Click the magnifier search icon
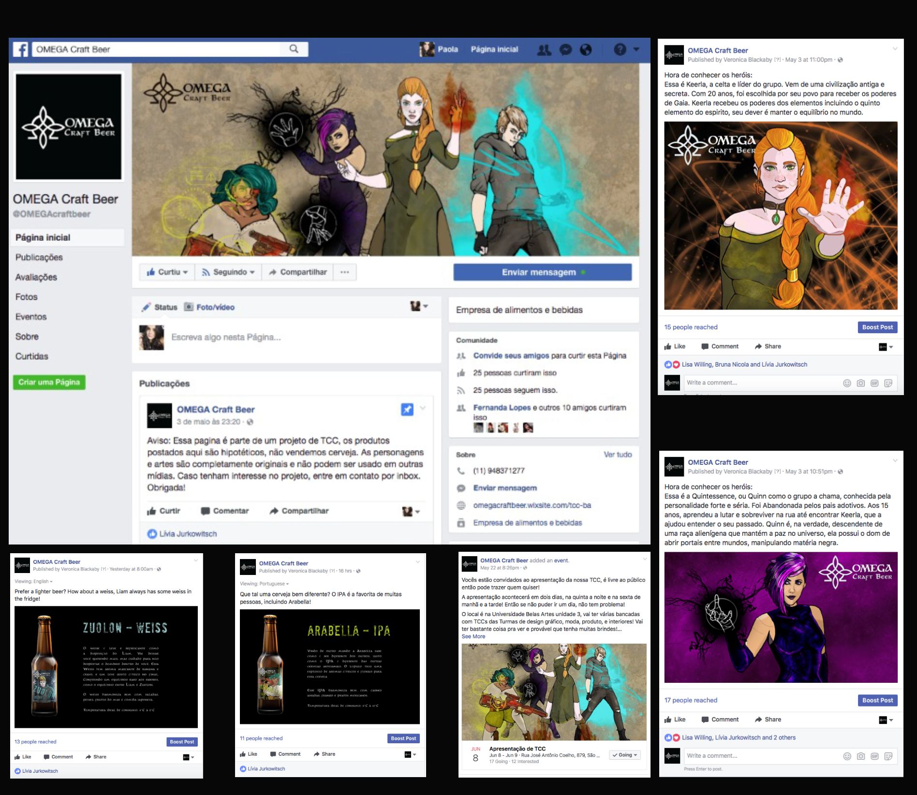The width and height of the screenshot is (917, 795). point(294,49)
